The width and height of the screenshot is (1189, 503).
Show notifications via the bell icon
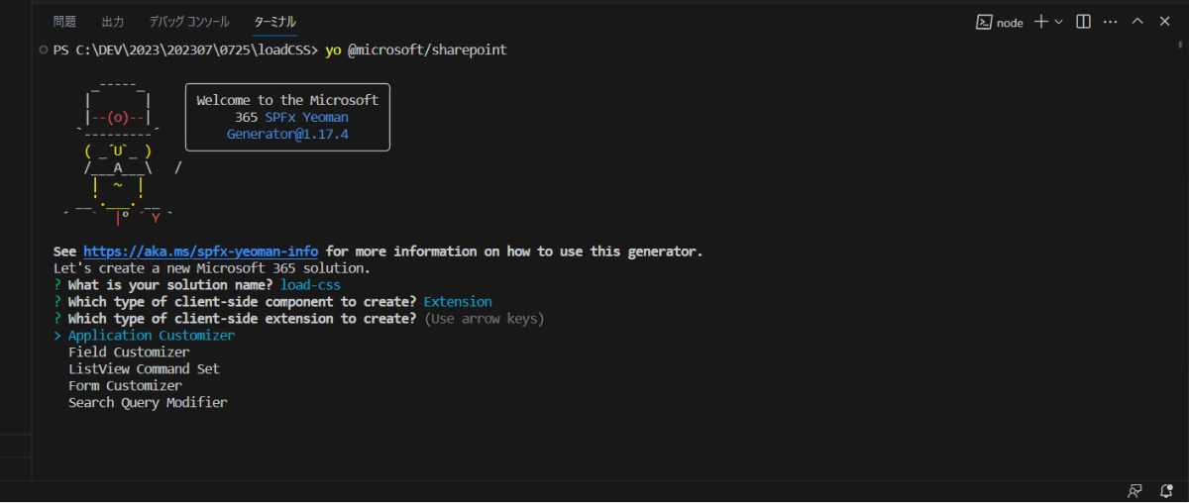(x=1166, y=491)
